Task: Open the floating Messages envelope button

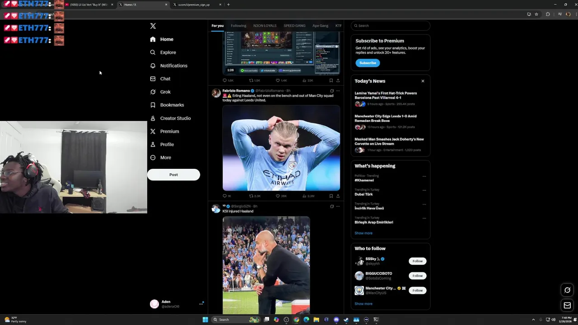Action: point(568,306)
